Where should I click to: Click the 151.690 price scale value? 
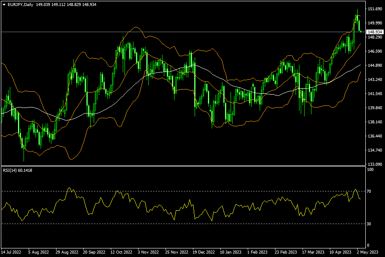tap(375, 9)
